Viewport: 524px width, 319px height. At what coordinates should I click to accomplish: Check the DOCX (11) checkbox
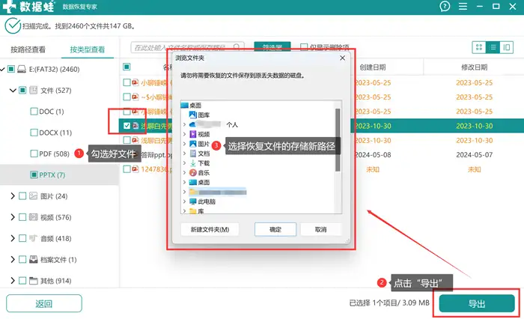point(34,133)
